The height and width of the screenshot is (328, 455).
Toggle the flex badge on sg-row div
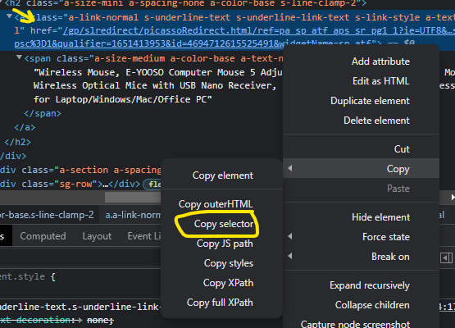(152, 184)
